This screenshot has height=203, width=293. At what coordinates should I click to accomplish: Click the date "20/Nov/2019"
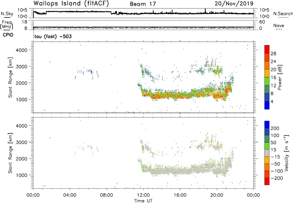[x=234, y=3]
